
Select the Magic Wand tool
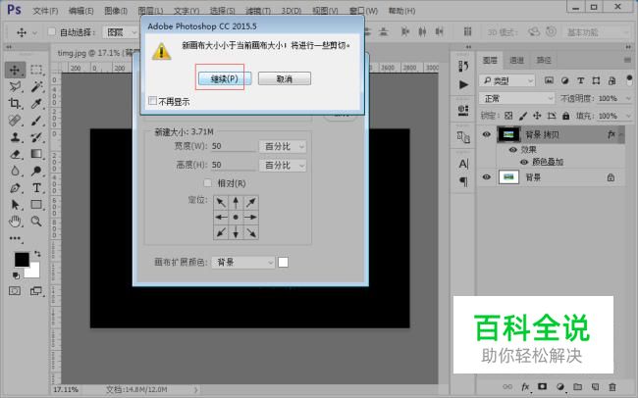coord(36,86)
